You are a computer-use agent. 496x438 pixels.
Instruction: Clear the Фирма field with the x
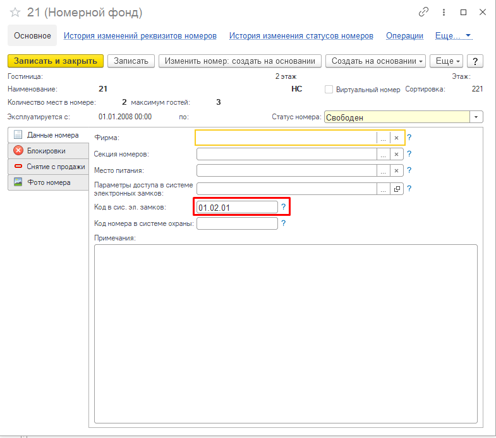click(396, 138)
